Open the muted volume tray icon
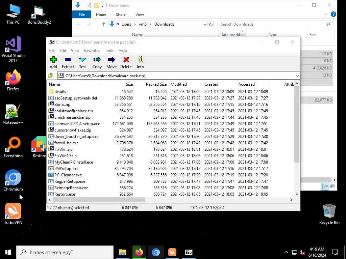Viewport: 346px width, 259px height. (302, 252)
